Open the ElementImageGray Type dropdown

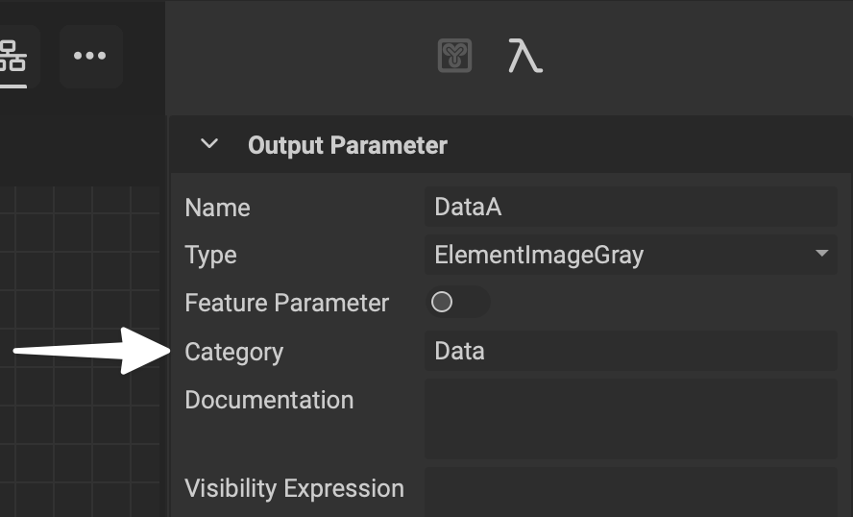point(620,255)
